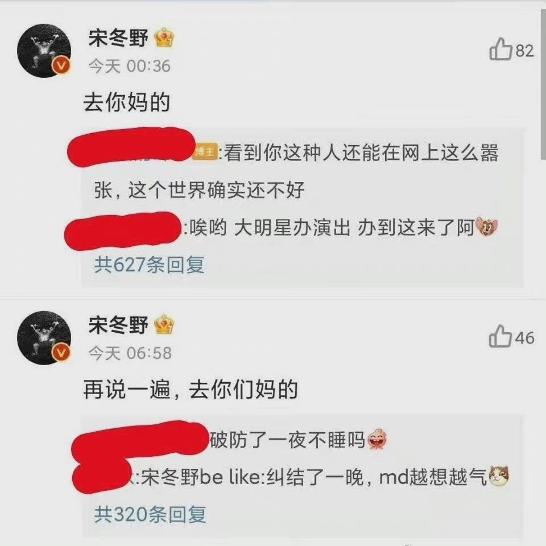Click the vertical scrollbar on the right edge
Viewport: 546px width, 546px height.
(543, 84)
